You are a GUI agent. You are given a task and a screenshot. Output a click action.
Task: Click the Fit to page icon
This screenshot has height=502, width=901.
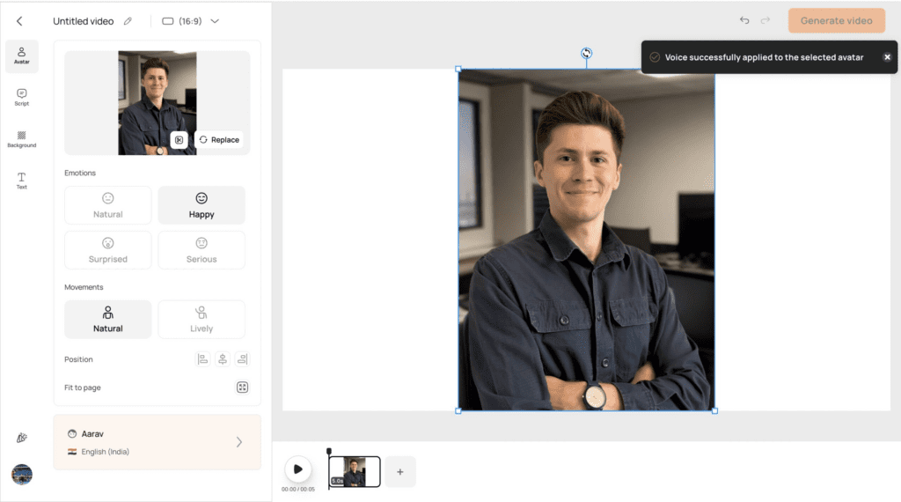[x=242, y=388]
